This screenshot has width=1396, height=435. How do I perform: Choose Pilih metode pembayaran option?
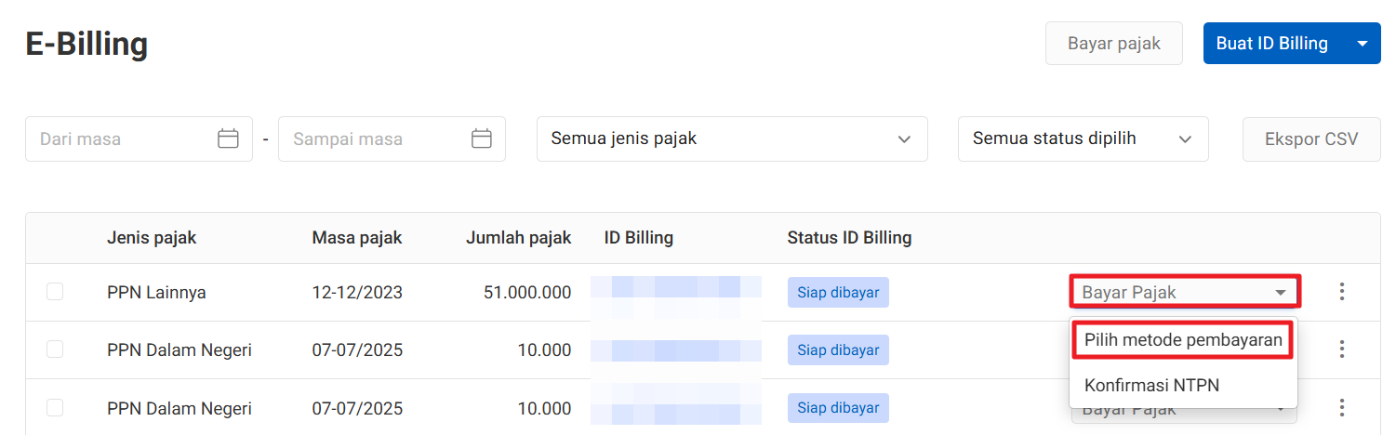tap(1183, 340)
